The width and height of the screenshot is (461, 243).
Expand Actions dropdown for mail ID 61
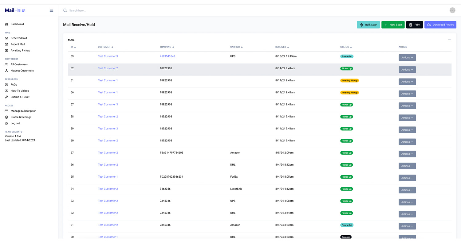point(407,82)
